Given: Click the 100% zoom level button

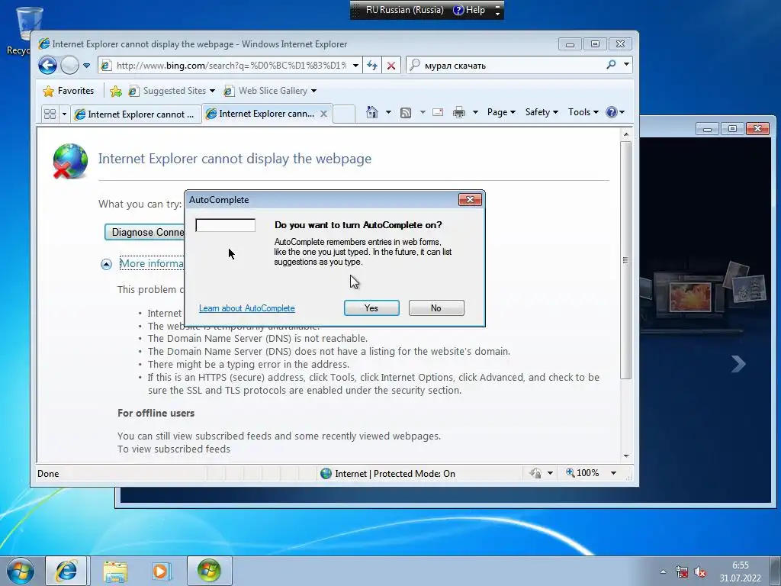Looking at the screenshot, I should pyautogui.click(x=583, y=473).
